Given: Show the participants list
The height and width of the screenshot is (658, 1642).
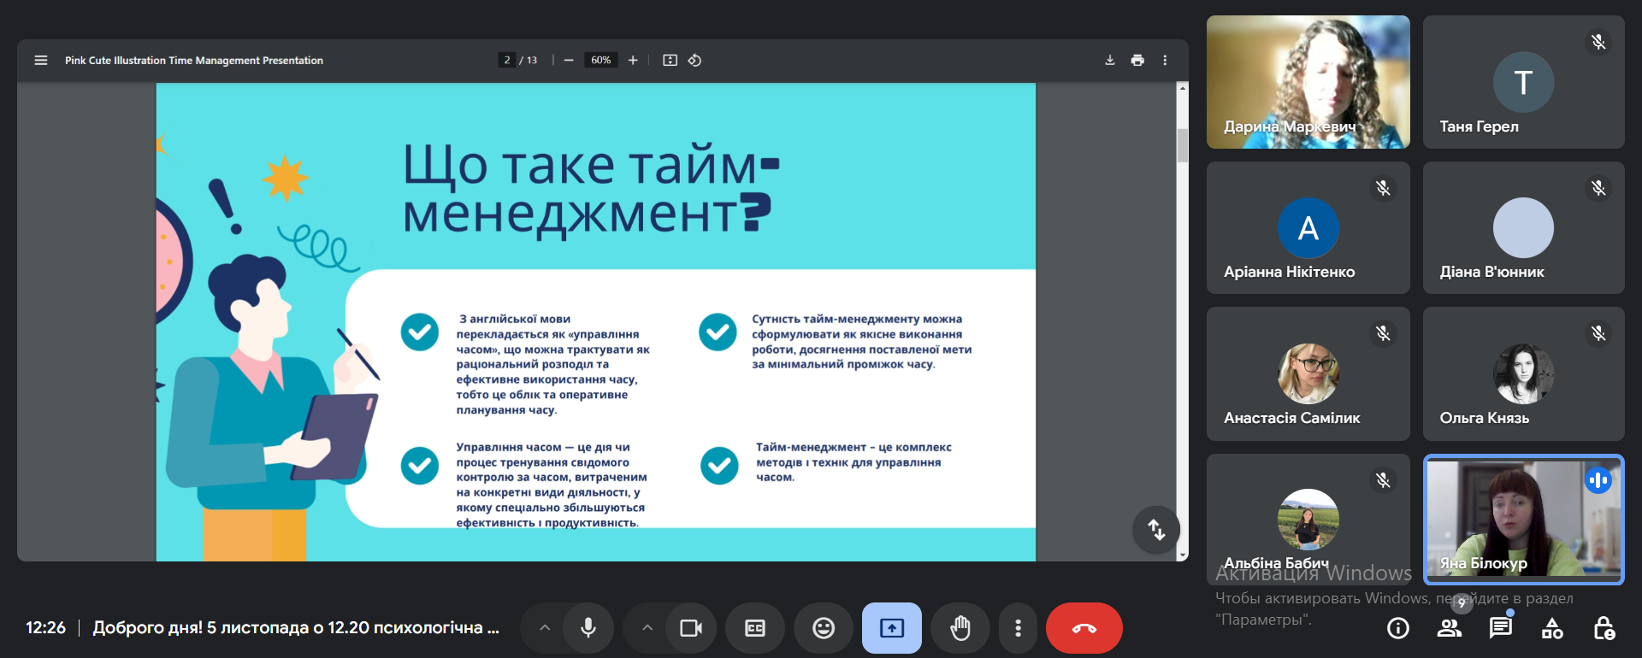Looking at the screenshot, I should coord(1449,628).
